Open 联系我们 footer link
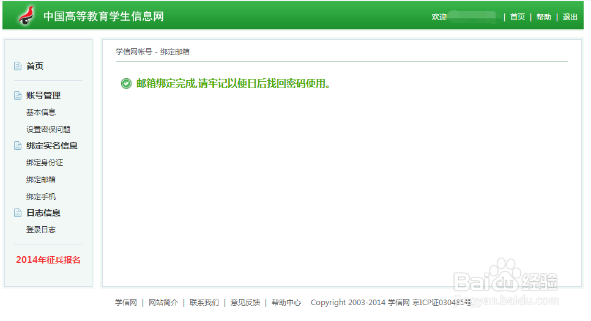The height and width of the screenshot is (321, 591). click(204, 302)
